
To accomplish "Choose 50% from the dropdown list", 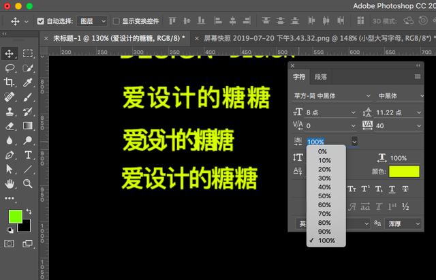I will (x=326, y=196).
